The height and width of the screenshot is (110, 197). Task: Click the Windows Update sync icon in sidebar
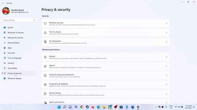click(x=5, y=79)
